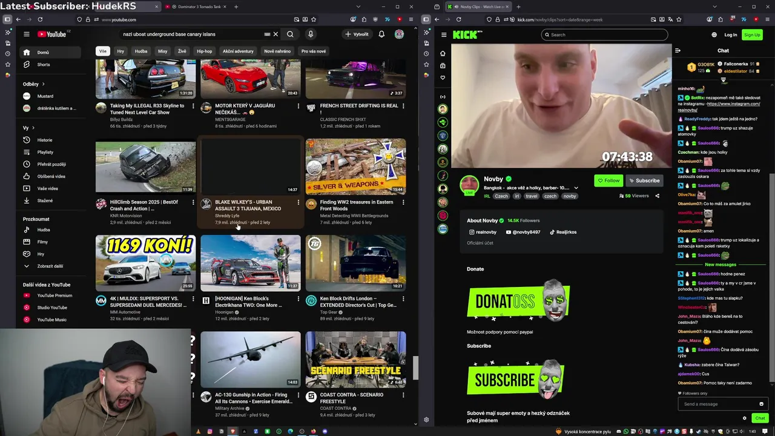This screenshot has height=436, width=775.
Task: Click the travel tag on Kick
Action: (x=532, y=196)
